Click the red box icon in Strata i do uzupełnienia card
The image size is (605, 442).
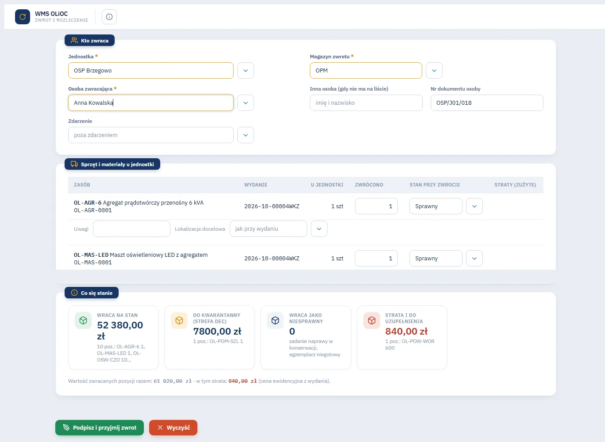[x=372, y=320]
